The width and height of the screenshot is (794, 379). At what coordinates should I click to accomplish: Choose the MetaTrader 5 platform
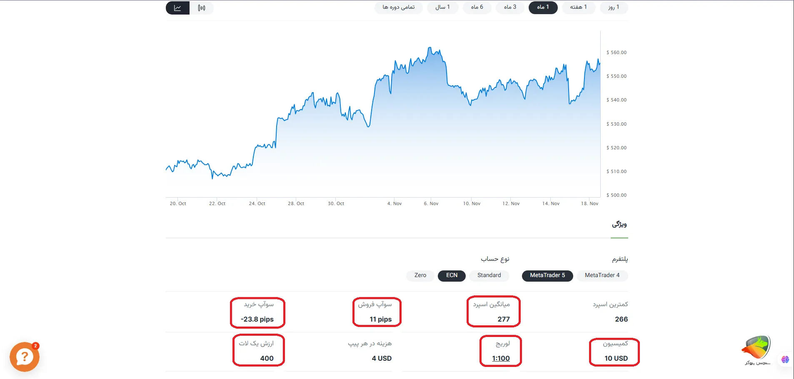547,275
